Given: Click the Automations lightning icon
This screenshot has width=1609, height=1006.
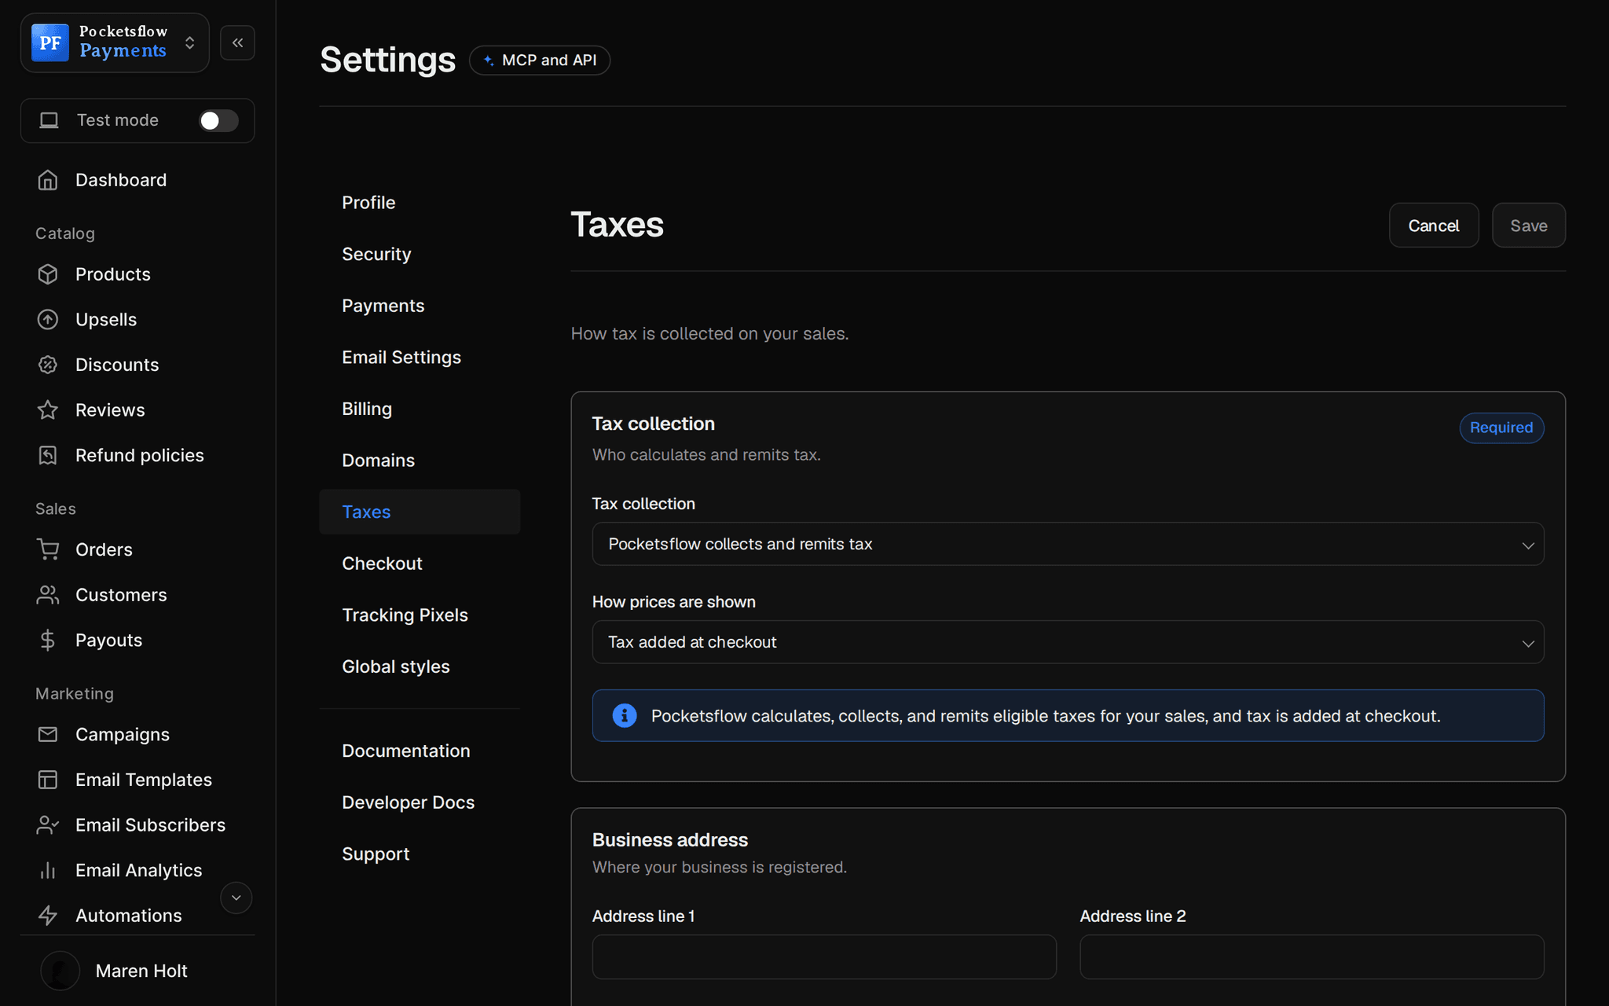Looking at the screenshot, I should pyautogui.click(x=48, y=916).
